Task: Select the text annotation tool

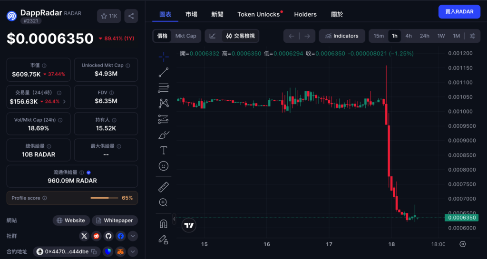Action: [x=163, y=150]
